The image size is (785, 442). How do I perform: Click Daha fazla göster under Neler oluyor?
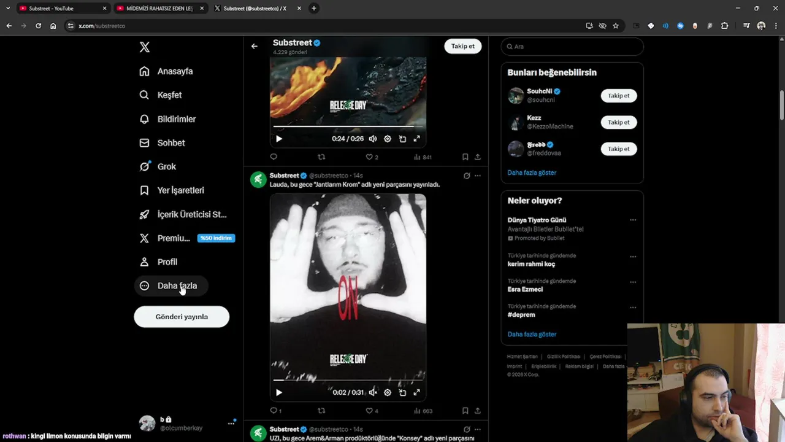coord(532,334)
